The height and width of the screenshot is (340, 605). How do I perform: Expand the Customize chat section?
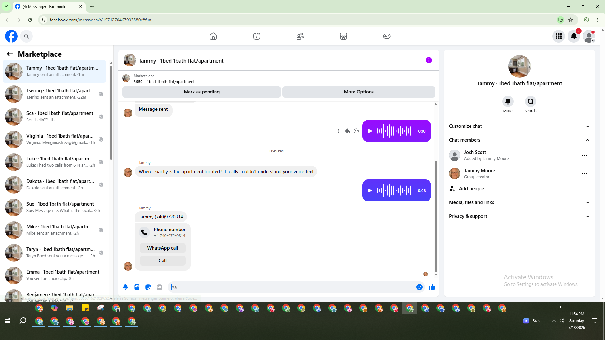(519, 126)
